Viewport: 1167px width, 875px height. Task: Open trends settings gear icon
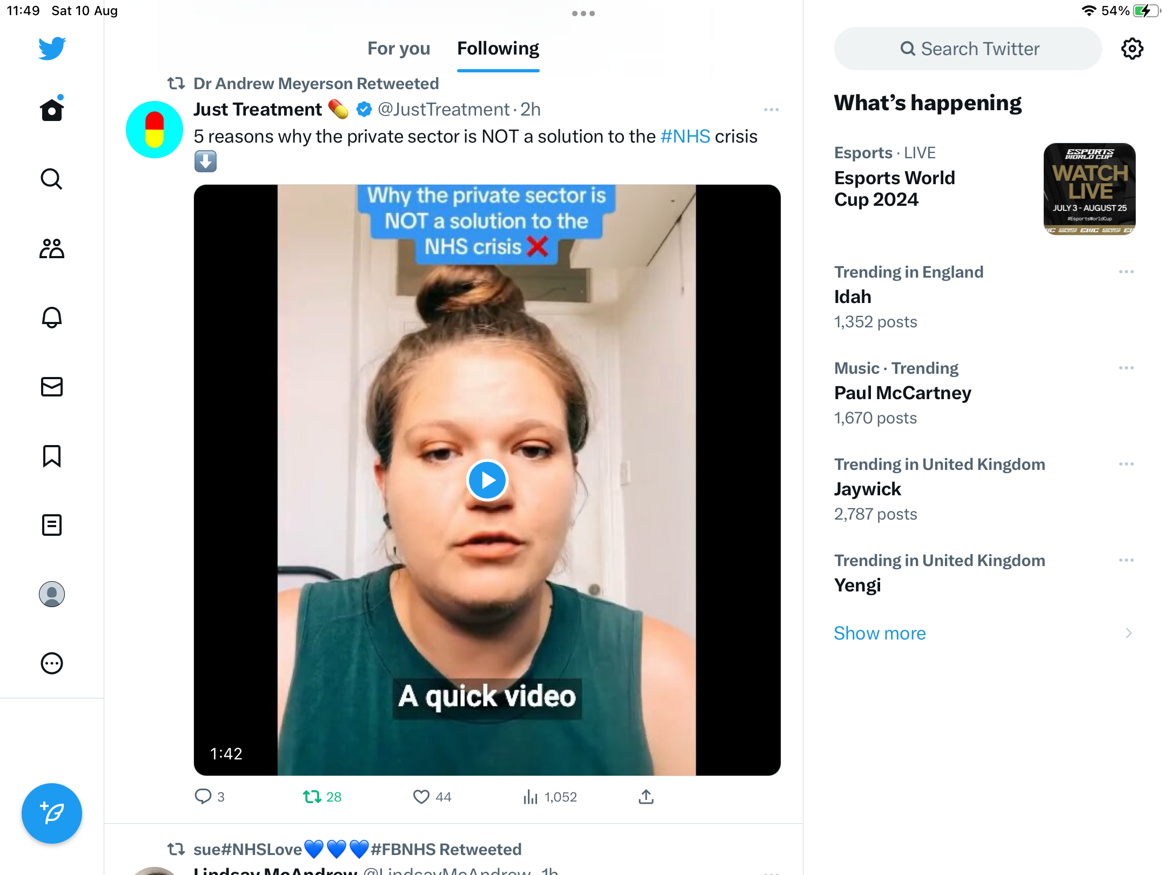[1132, 49]
